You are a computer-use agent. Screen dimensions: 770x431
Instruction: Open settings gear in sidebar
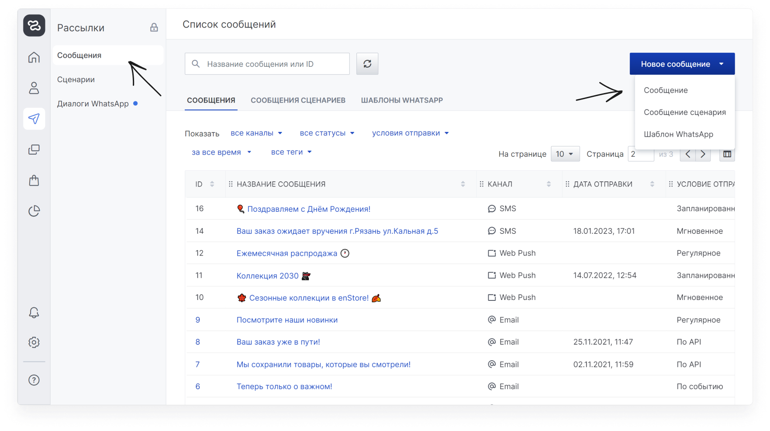(x=34, y=342)
